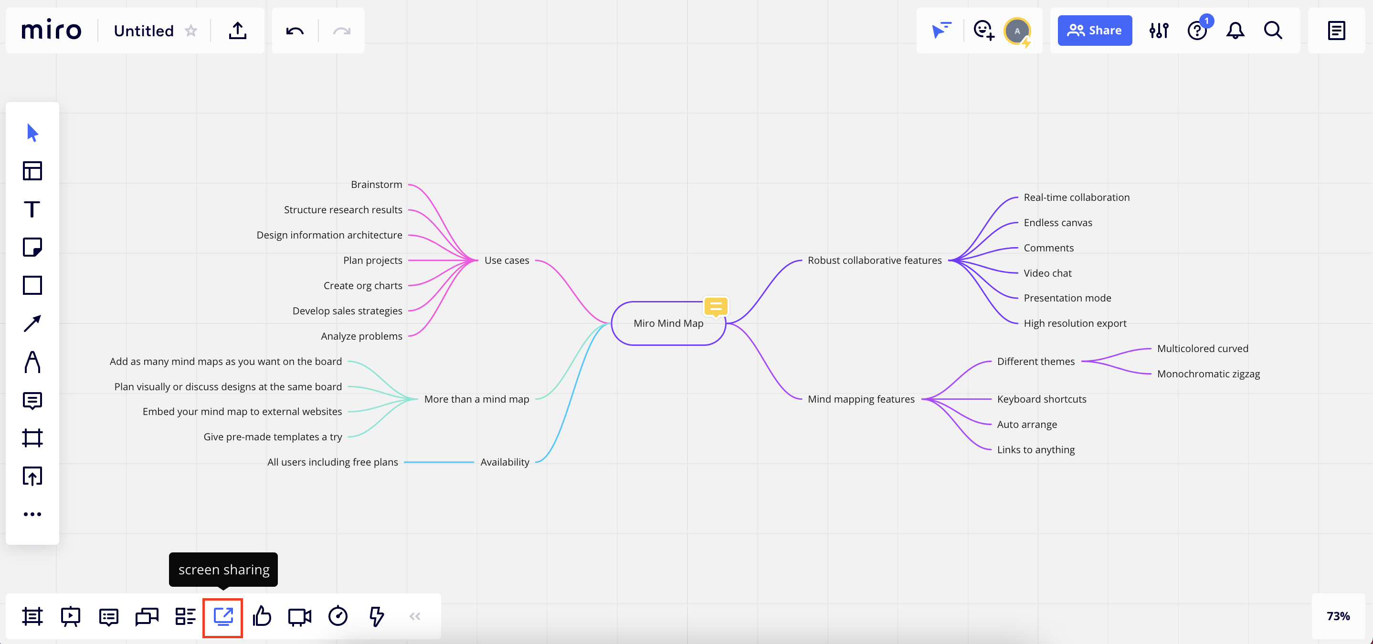
Task: Open the Templates panel
Action: (x=32, y=170)
